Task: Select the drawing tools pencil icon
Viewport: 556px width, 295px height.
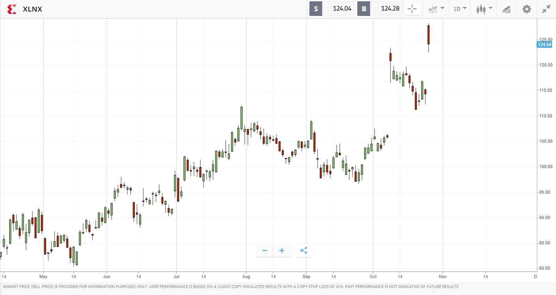Action: 506,9
